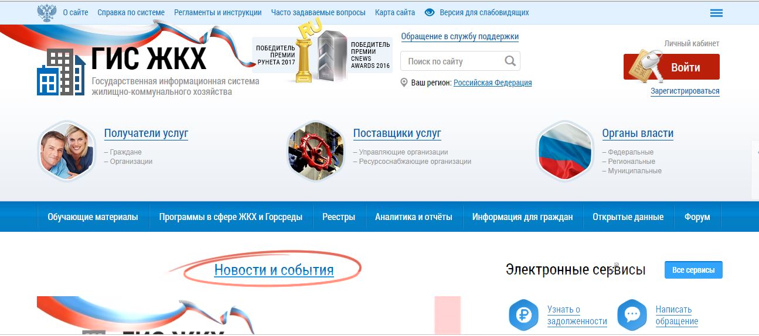
Task: Click the Russian flag image for authorities
Action: pos(565,151)
